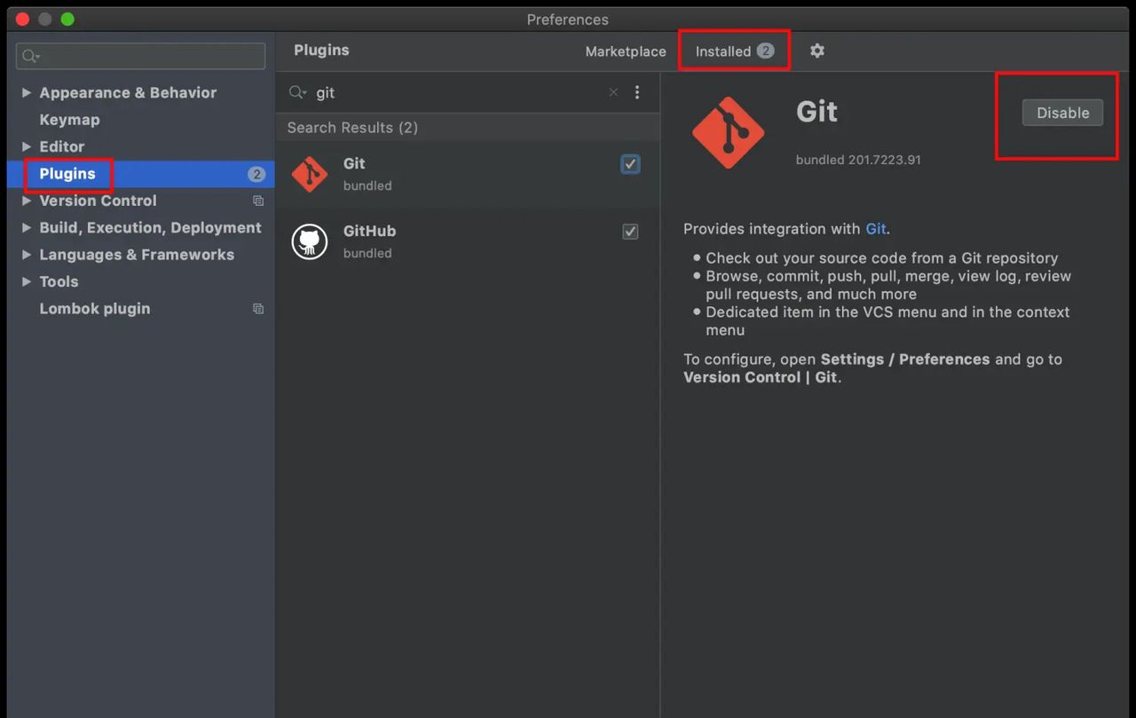Click the Git title in the details pane
Screen dimensions: 1136x718
[x=816, y=112]
